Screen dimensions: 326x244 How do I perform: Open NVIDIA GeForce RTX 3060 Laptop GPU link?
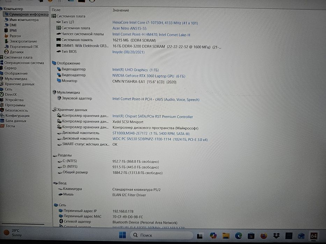148,76
